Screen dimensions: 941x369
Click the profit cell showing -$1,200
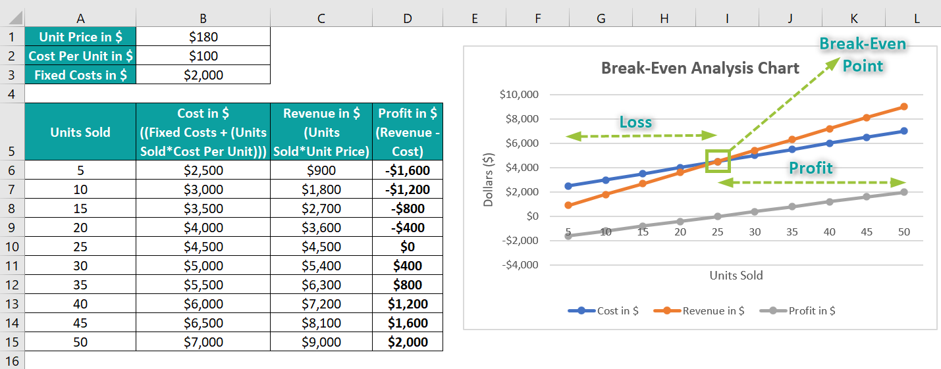408,189
